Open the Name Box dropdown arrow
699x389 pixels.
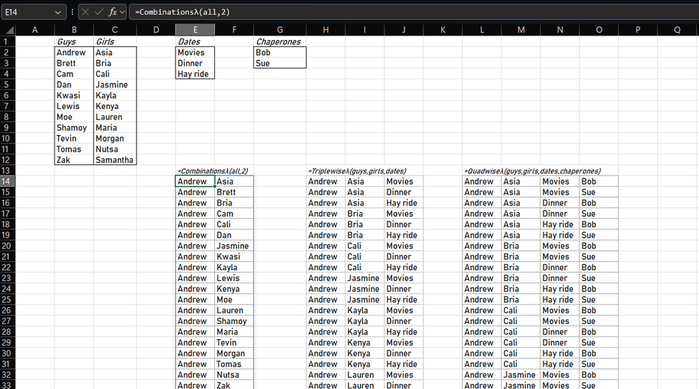coord(57,13)
